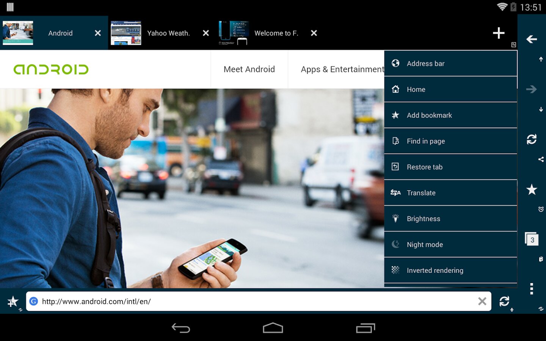Viewport: 546px width, 341px height.
Task: Tap the back arrow in right sidebar
Action: coord(531,39)
